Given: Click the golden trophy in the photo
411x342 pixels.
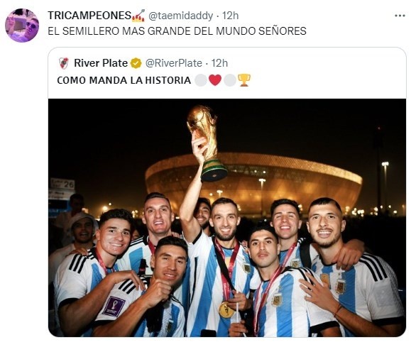Looking at the screenshot, I should 207,143.
